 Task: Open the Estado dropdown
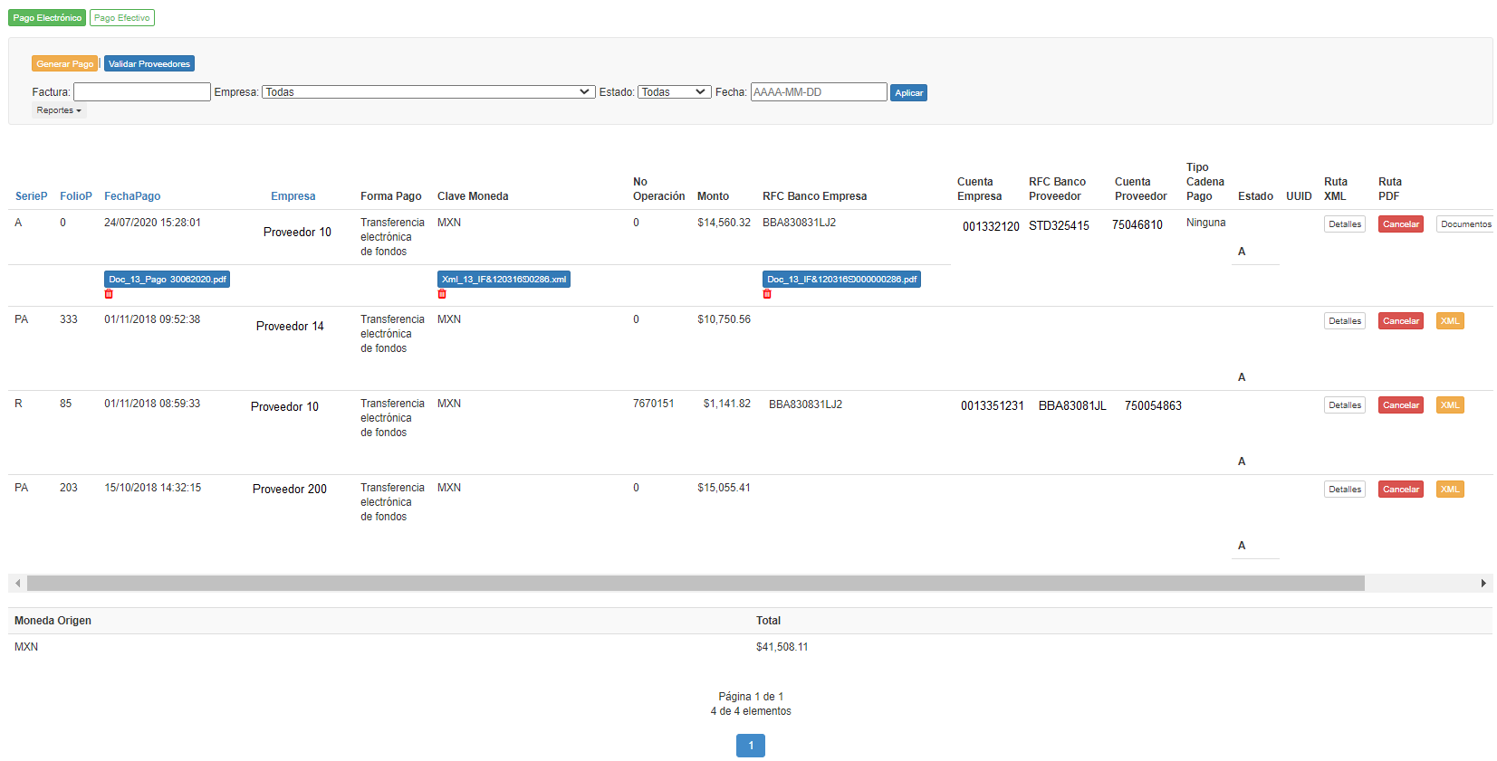tap(675, 92)
